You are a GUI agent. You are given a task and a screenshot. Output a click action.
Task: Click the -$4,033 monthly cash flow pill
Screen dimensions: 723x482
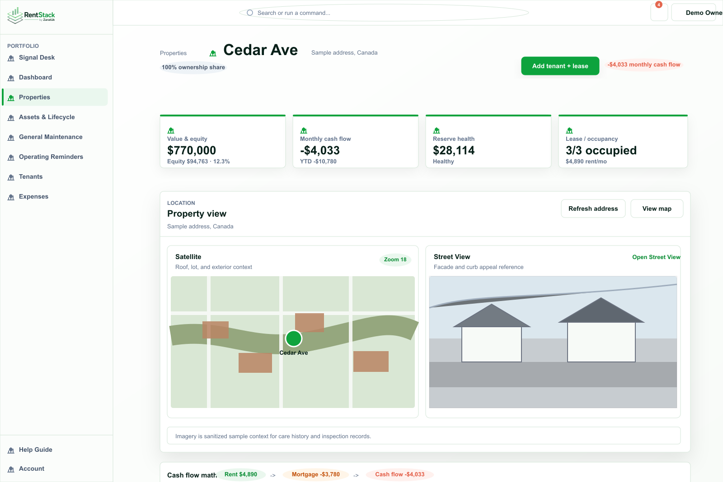(x=644, y=65)
